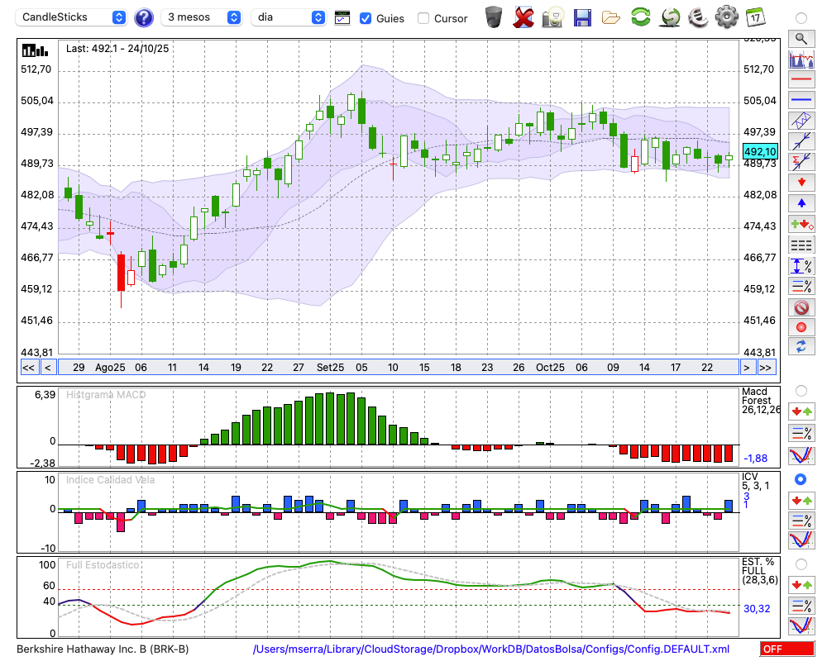The width and height of the screenshot is (827, 661).
Task: Open the gear settings icon
Action: (726, 17)
